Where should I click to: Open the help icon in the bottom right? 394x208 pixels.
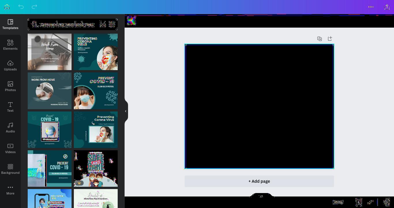[387, 202]
